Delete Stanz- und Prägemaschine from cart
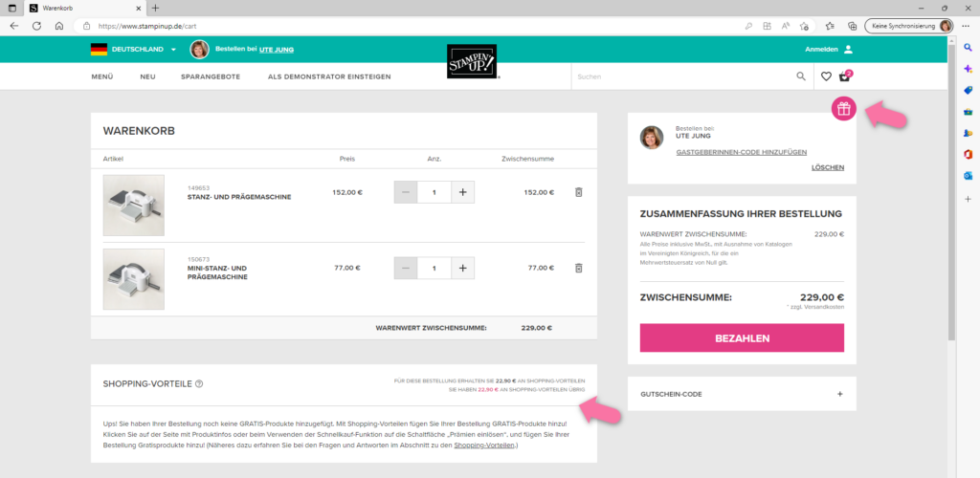The width and height of the screenshot is (980, 478). pyautogui.click(x=578, y=192)
